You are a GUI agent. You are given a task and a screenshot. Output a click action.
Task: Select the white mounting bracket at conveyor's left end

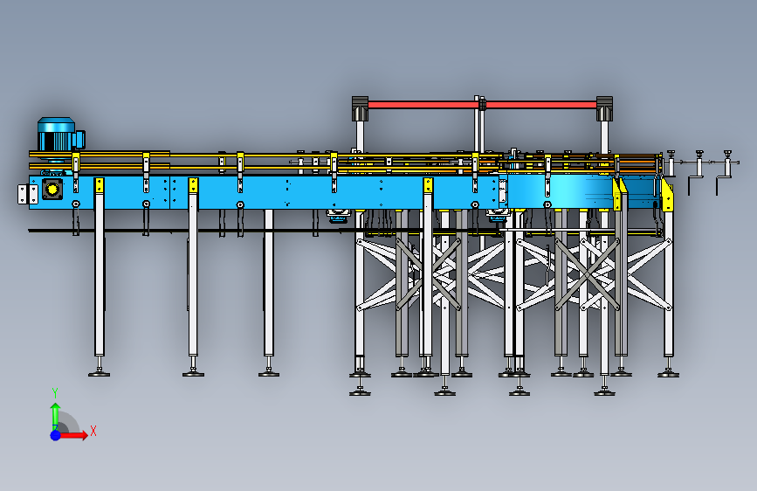point(28,194)
